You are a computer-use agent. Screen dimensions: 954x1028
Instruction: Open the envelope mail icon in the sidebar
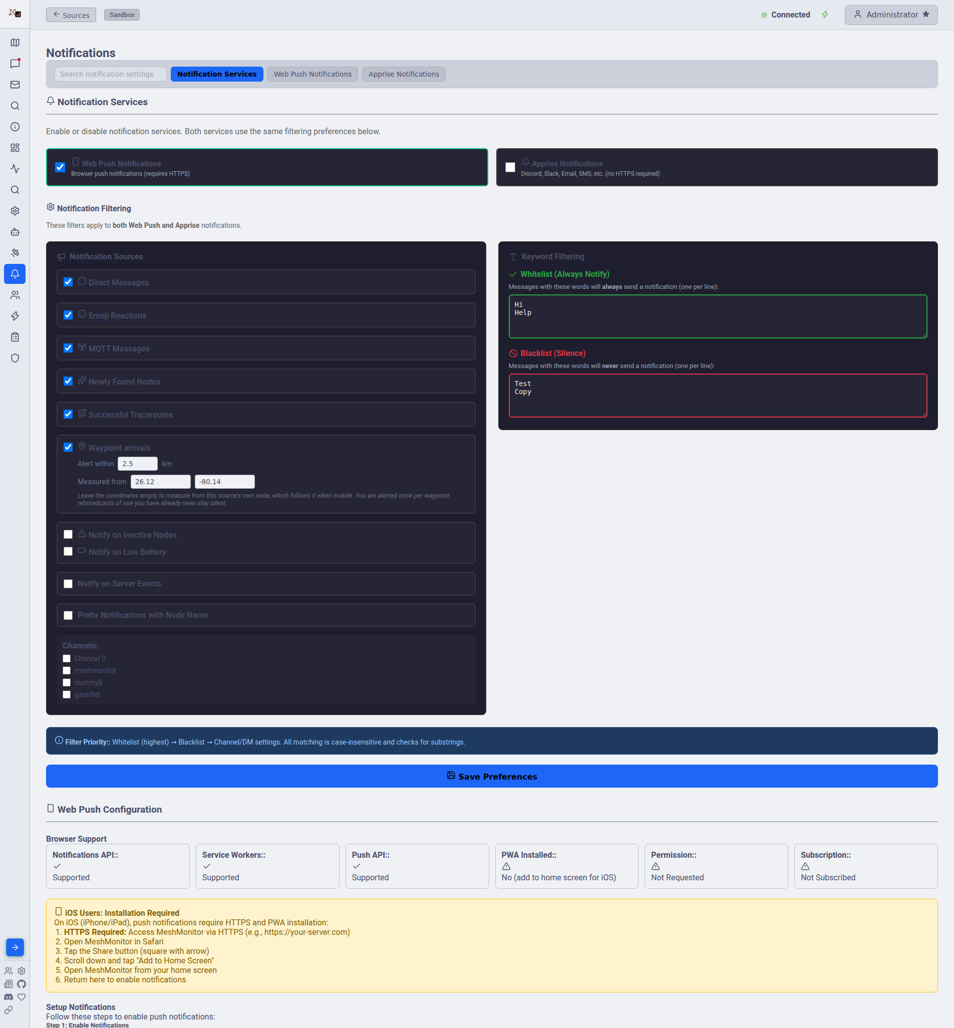[x=15, y=85]
